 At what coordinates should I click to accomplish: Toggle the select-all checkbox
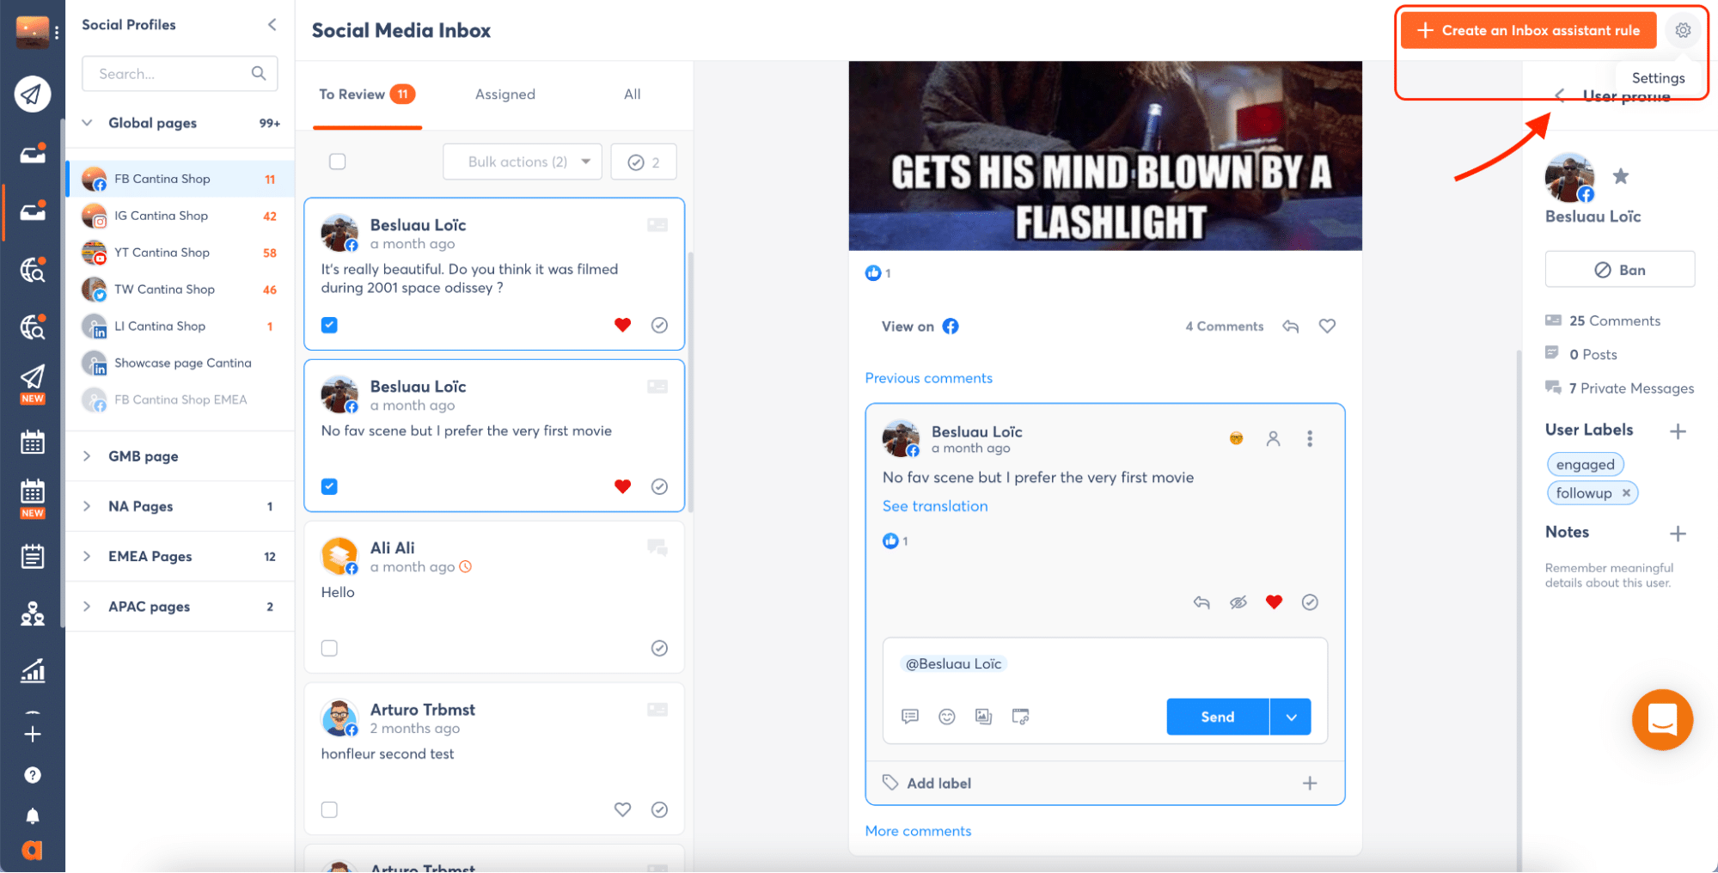(338, 162)
